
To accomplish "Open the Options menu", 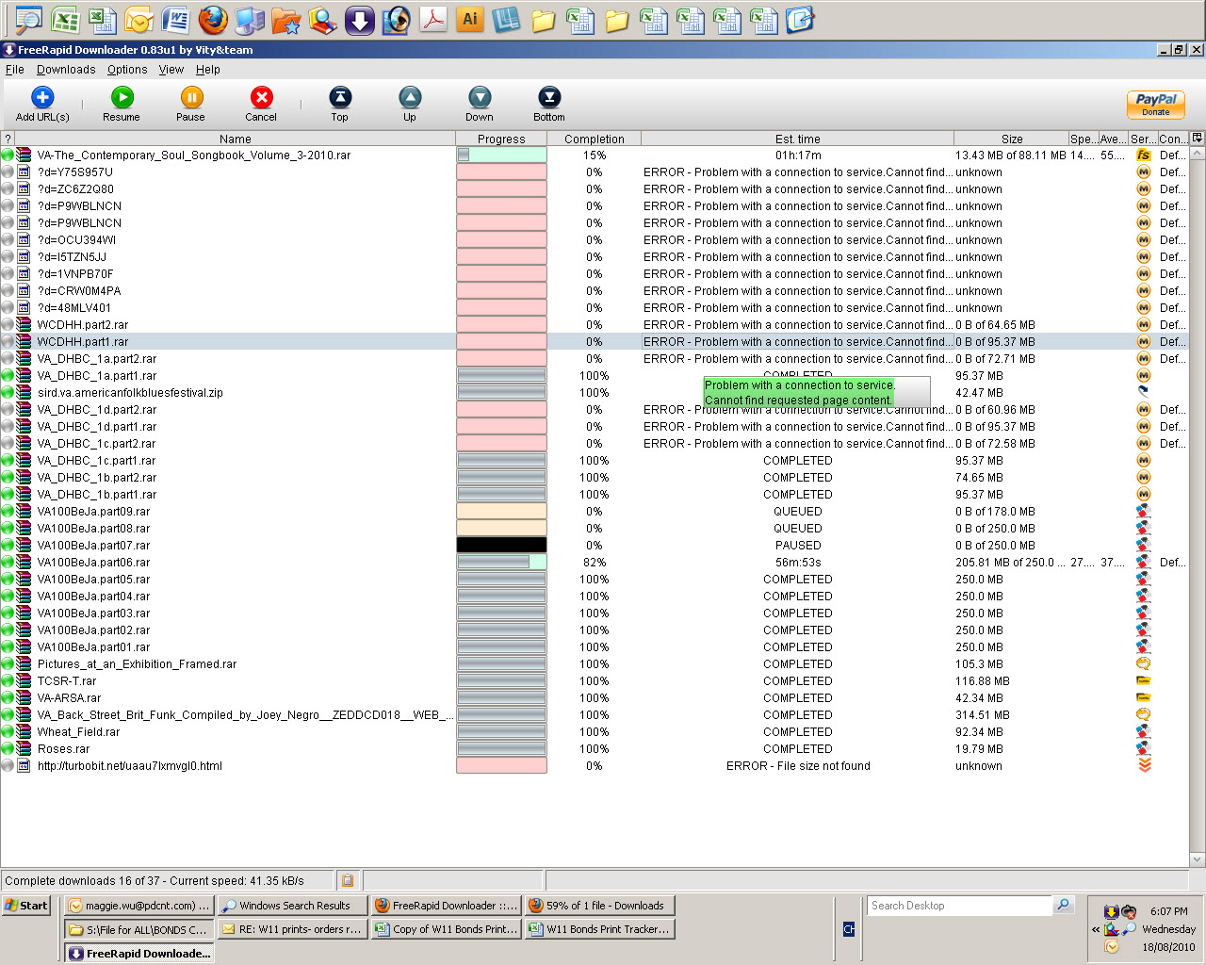I will 127,70.
